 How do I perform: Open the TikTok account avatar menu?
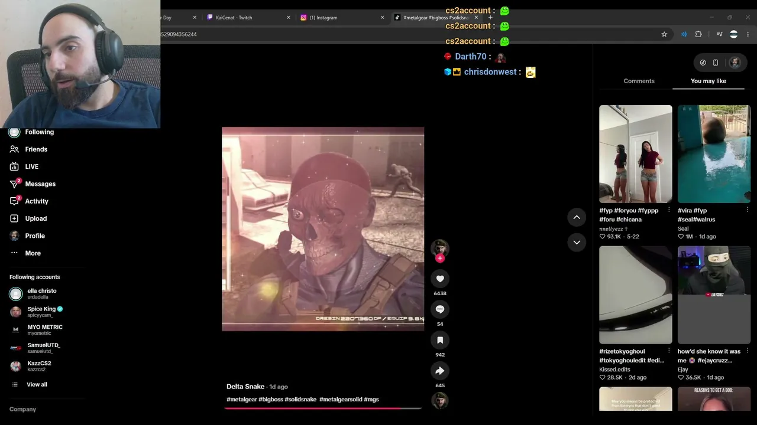click(x=735, y=63)
